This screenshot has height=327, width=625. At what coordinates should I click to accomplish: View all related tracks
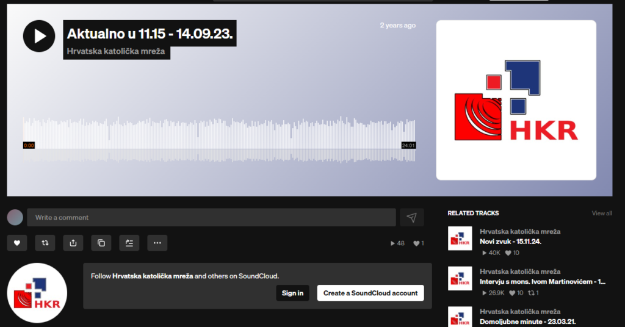coord(601,214)
